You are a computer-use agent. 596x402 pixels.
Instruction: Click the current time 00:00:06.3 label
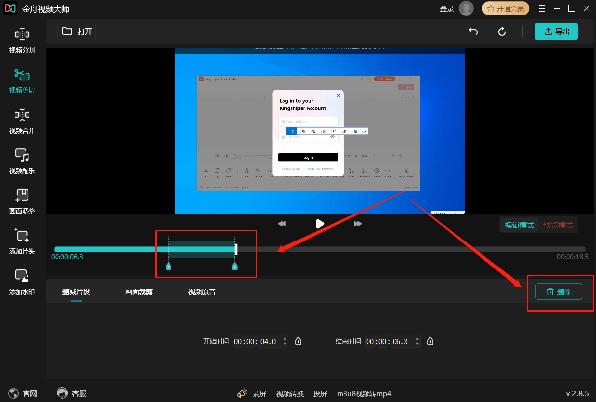(67, 257)
